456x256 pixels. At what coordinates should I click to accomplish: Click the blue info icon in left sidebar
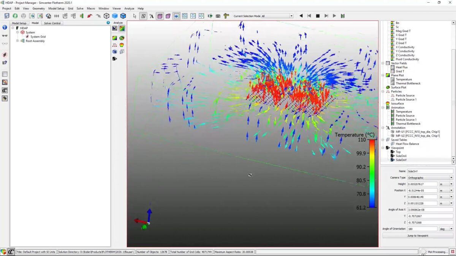click(x=5, y=27)
